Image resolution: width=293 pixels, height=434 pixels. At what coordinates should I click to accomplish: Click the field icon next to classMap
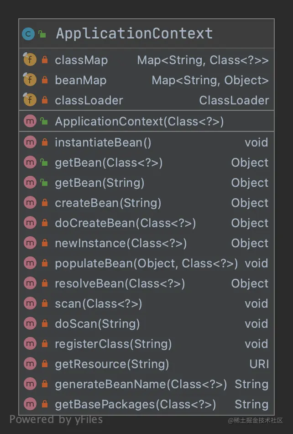coord(30,59)
